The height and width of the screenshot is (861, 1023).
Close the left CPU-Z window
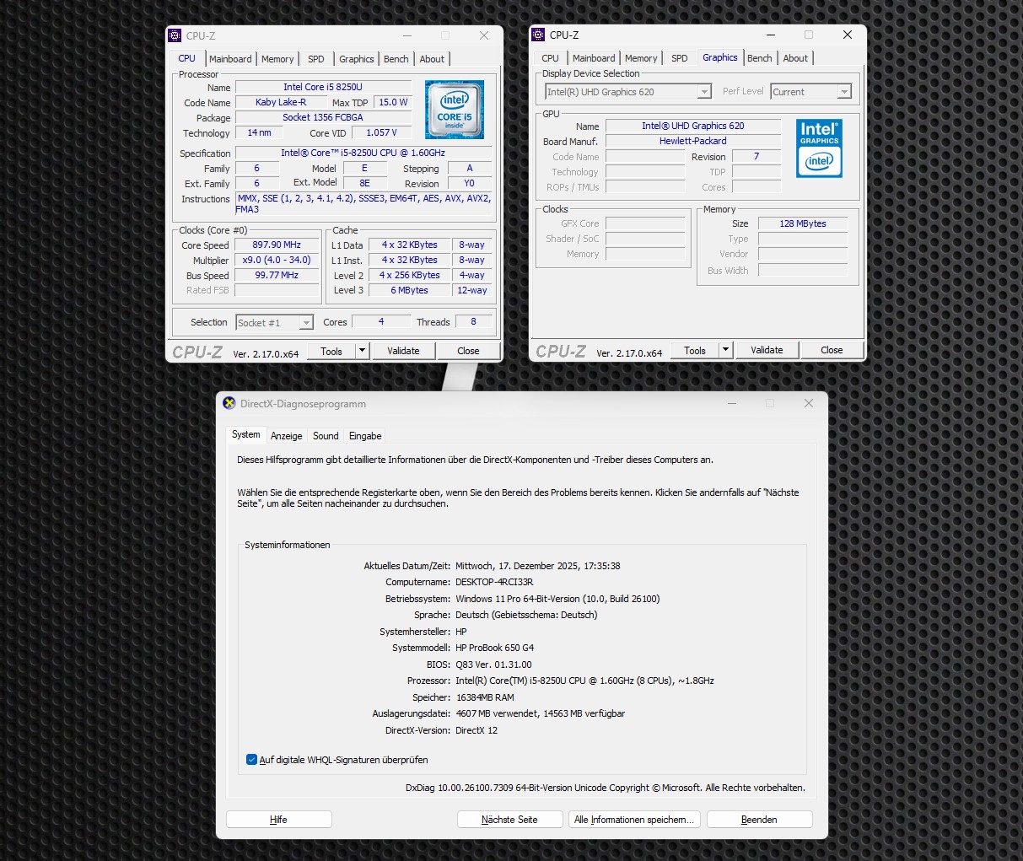tap(483, 35)
